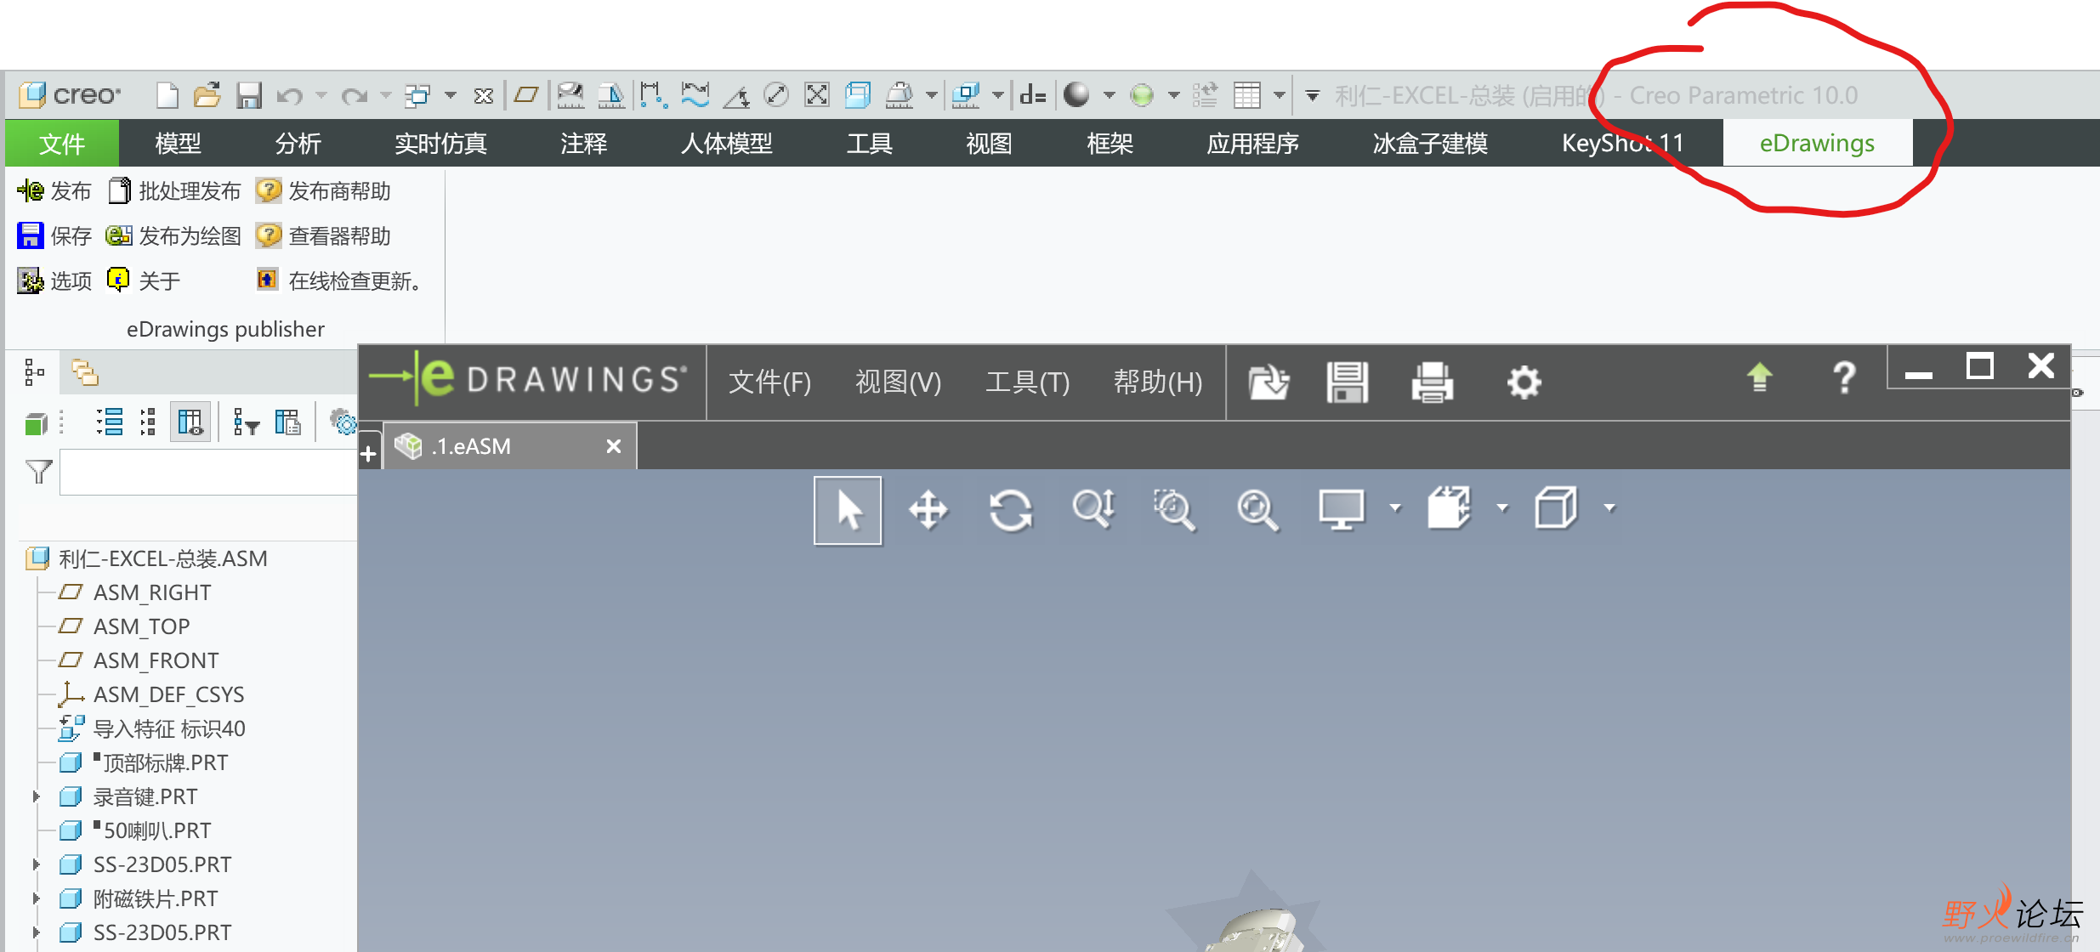Click the eDrawings question mark help icon
2100x952 pixels.
point(1844,378)
